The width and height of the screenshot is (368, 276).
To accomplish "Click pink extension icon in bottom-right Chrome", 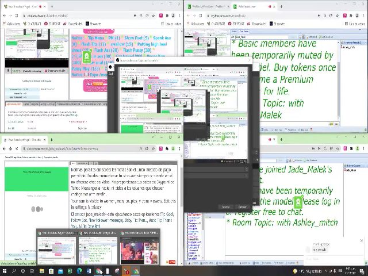I will pos(345,148).
